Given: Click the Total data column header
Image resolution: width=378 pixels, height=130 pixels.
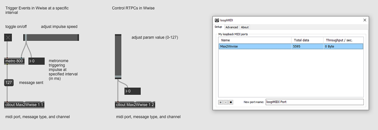Looking at the screenshot, I should (307, 40).
